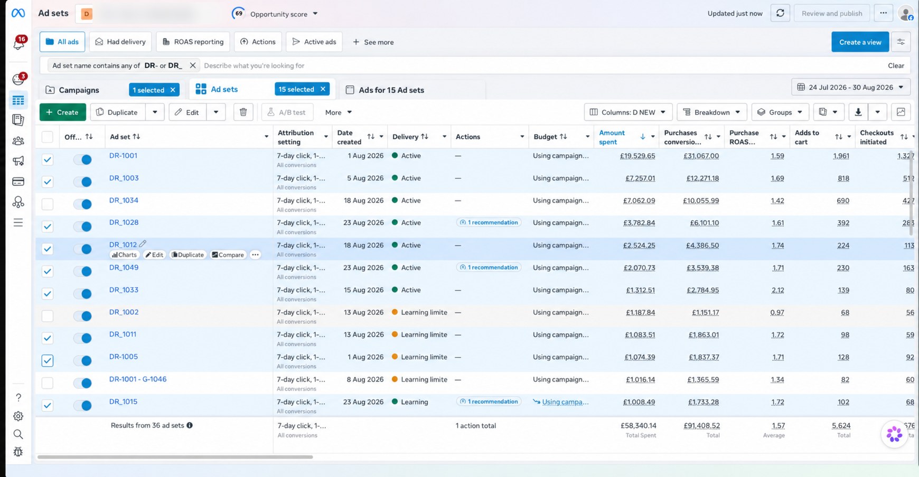919x477 pixels.
Task: Switch to the Campaigns tab
Action: (79, 90)
